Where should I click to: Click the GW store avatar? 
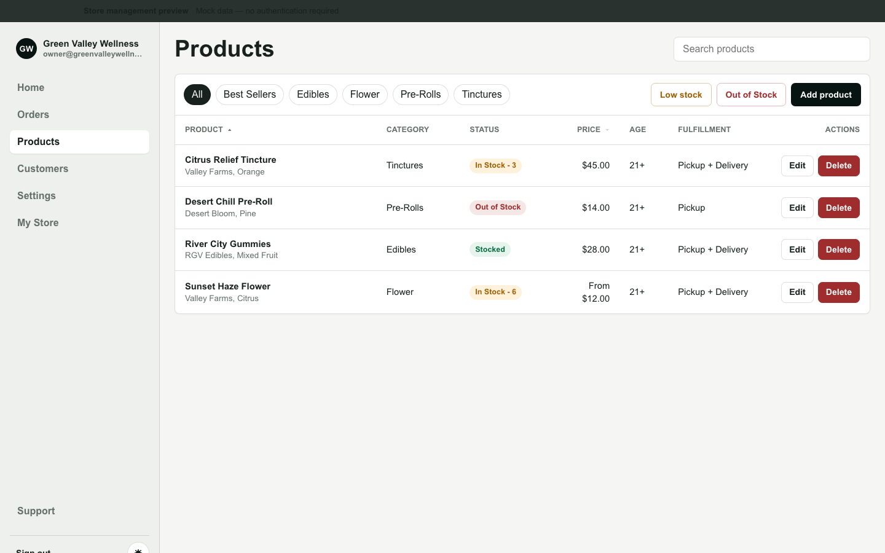click(x=26, y=49)
